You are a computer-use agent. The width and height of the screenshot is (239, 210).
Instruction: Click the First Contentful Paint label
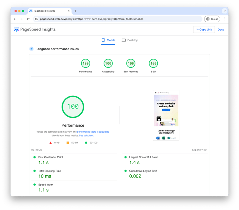coord(51,157)
